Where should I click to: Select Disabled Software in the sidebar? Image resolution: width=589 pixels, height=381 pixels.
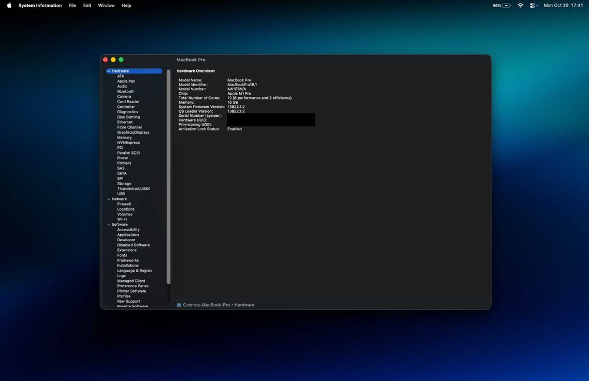(x=133, y=245)
